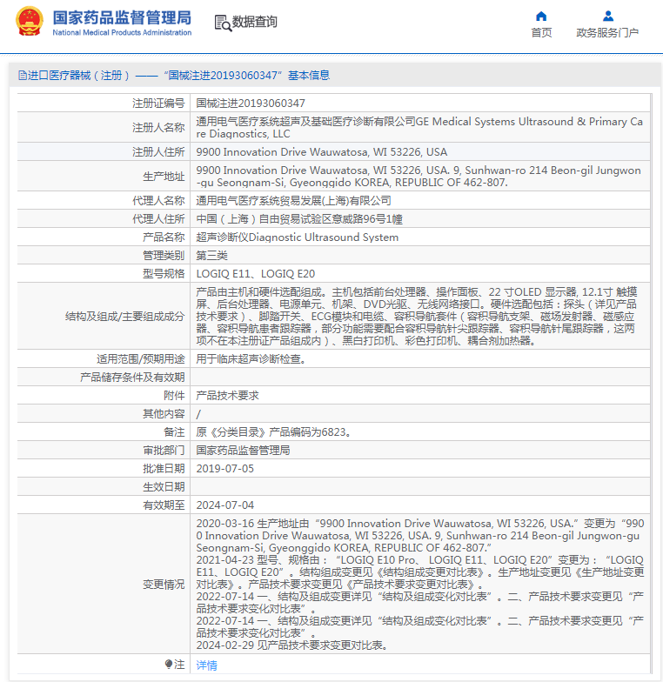This screenshot has height=682, width=663.
Task: Go to 数据查询 text label
Action: pos(255,22)
